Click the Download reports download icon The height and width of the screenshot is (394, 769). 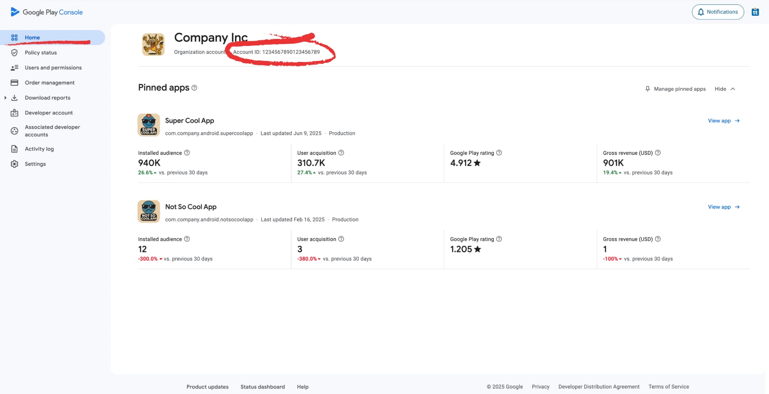pyautogui.click(x=15, y=98)
